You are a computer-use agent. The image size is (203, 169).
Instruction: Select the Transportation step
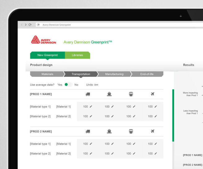coord(81,74)
